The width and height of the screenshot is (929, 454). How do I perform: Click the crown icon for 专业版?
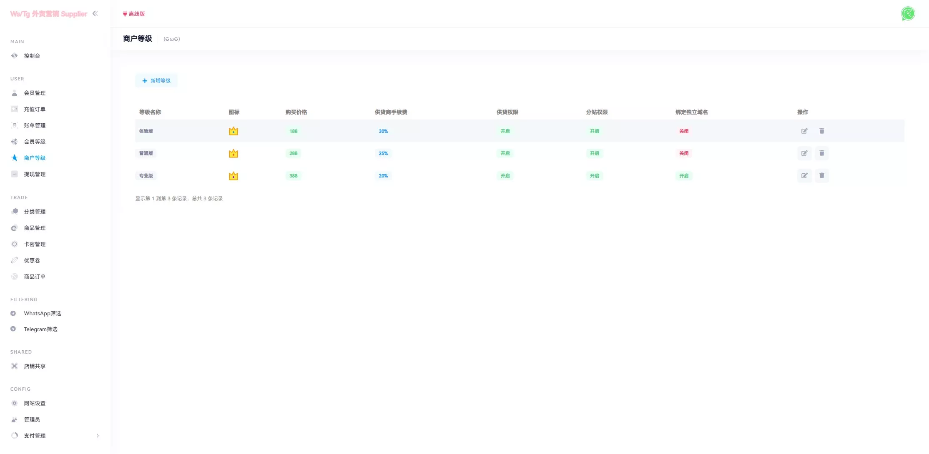[x=234, y=176]
